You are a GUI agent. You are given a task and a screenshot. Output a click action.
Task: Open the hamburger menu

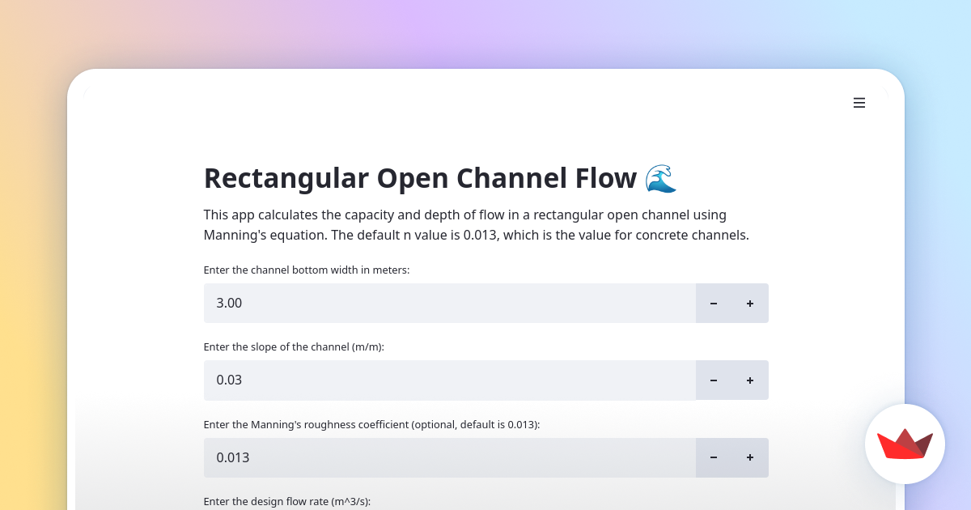tap(859, 103)
